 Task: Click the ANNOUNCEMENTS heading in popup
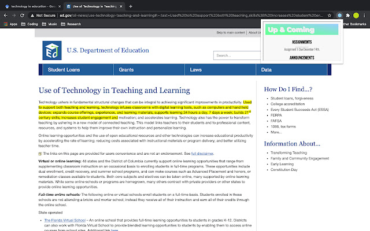(302, 58)
